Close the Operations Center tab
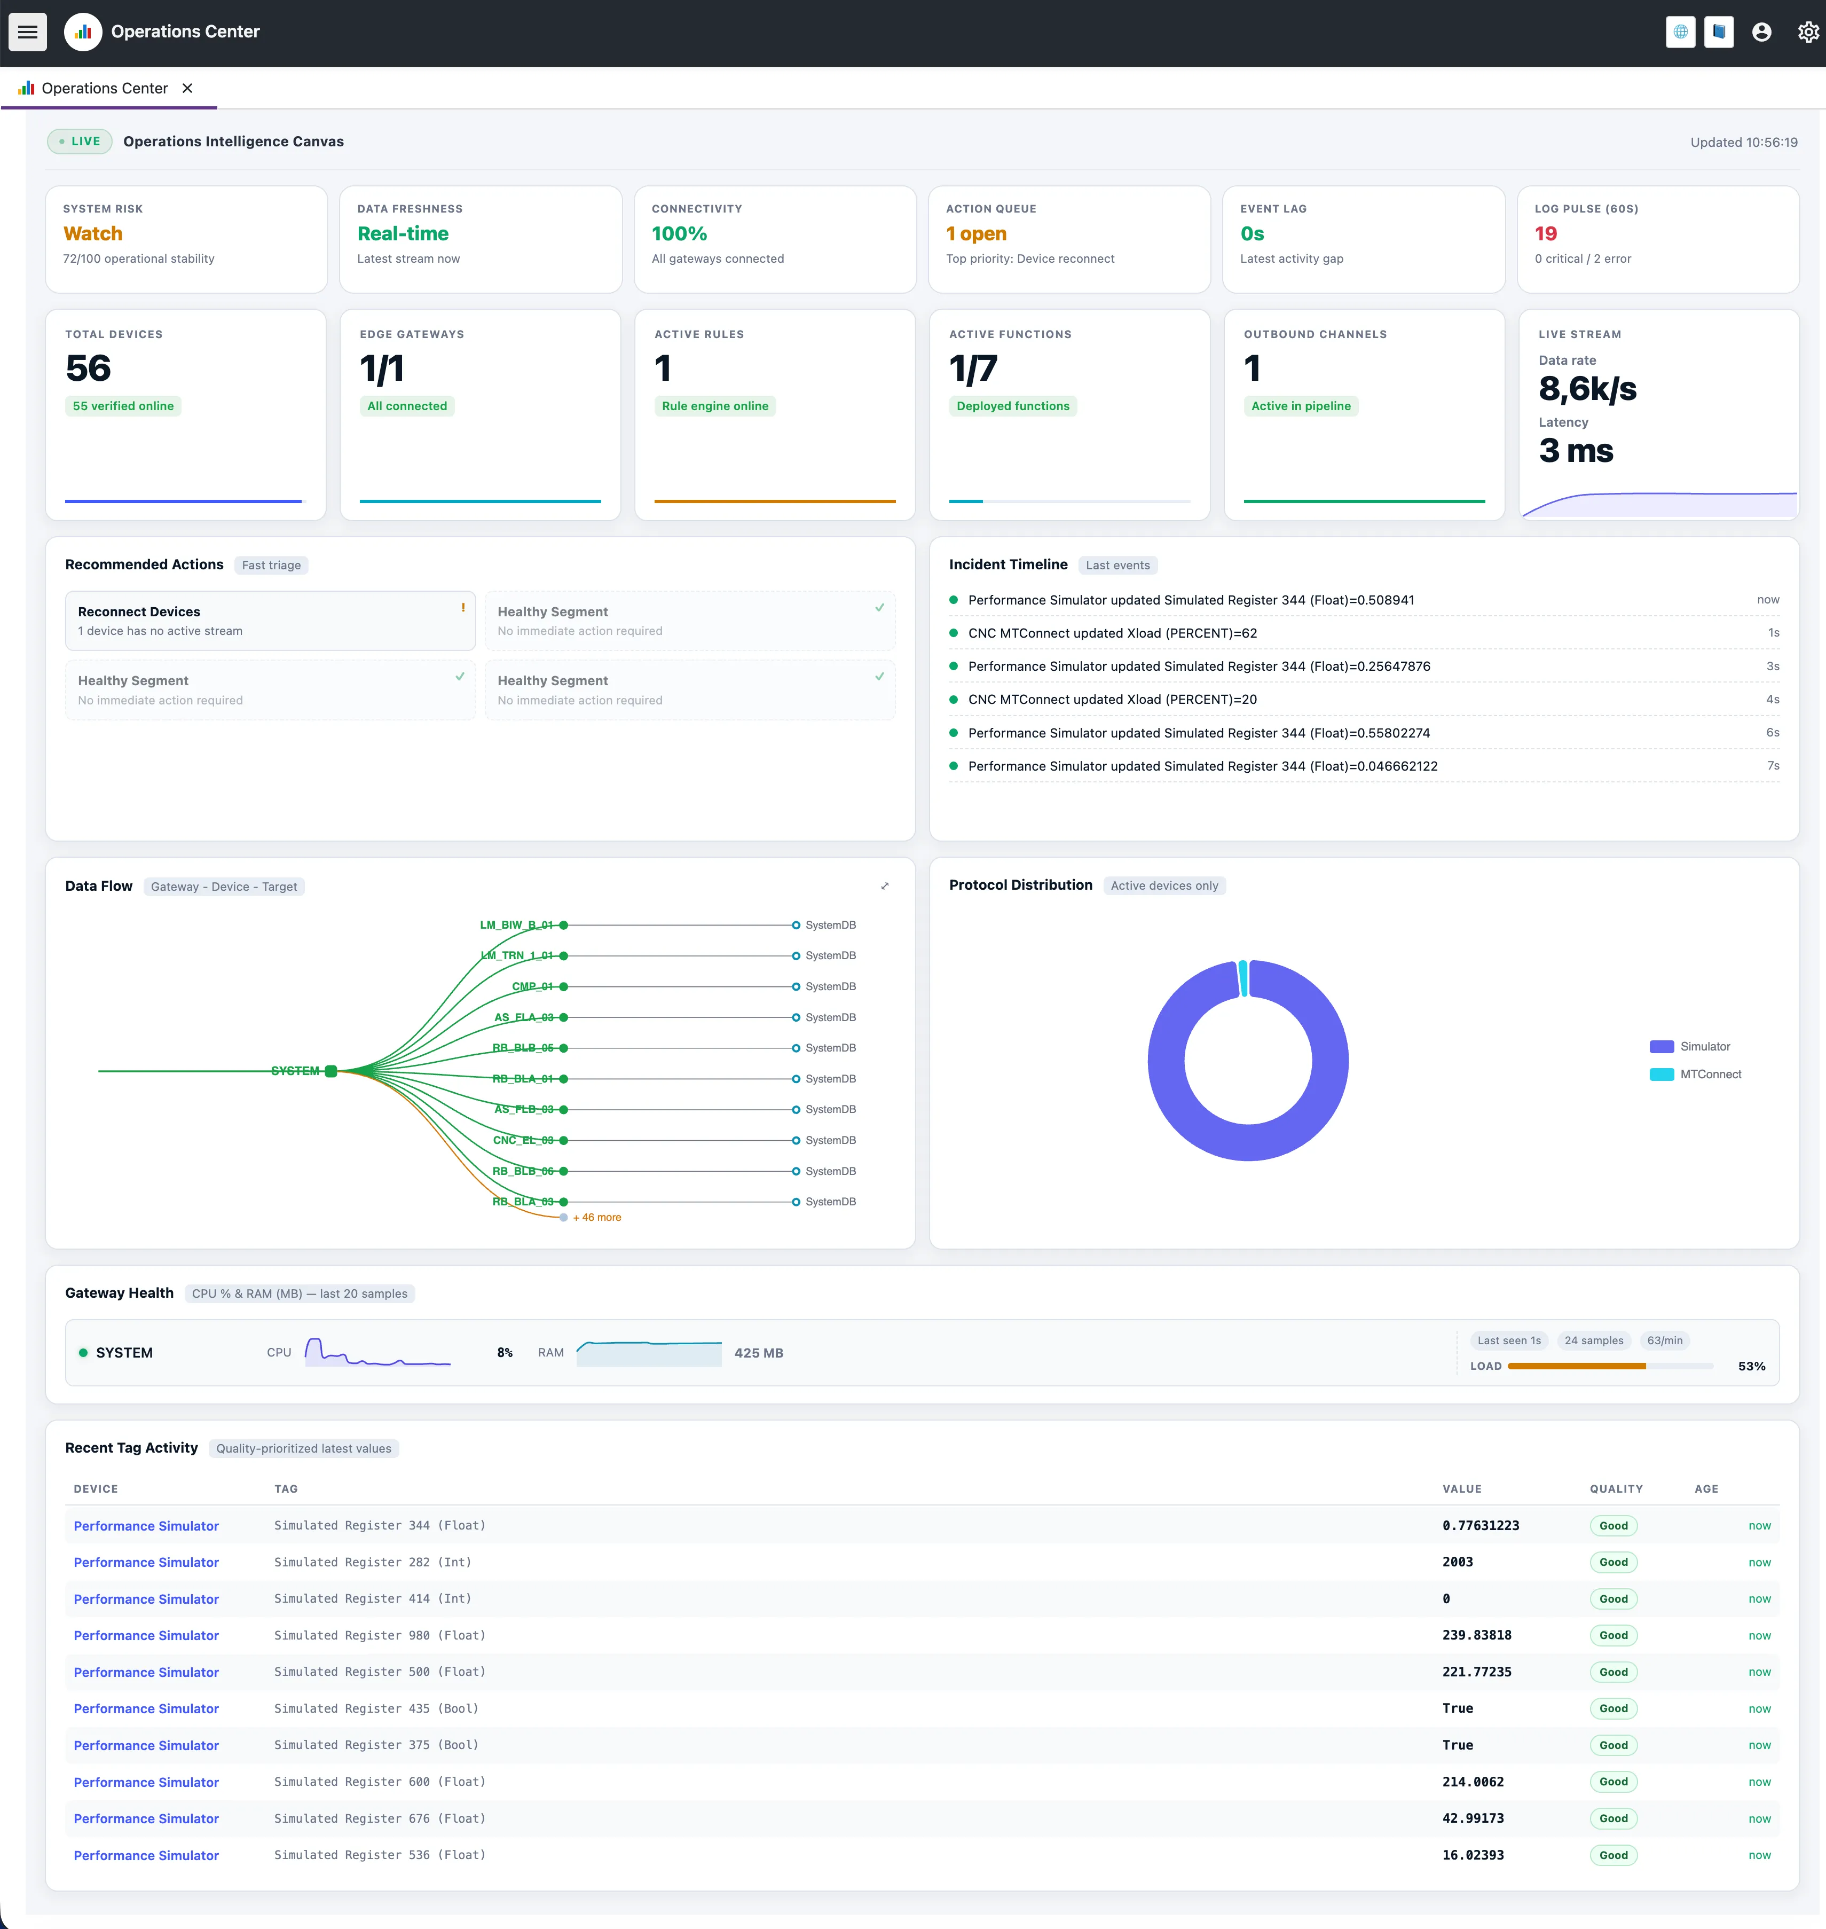The width and height of the screenshot is (1826, 1929). point(188,89)
